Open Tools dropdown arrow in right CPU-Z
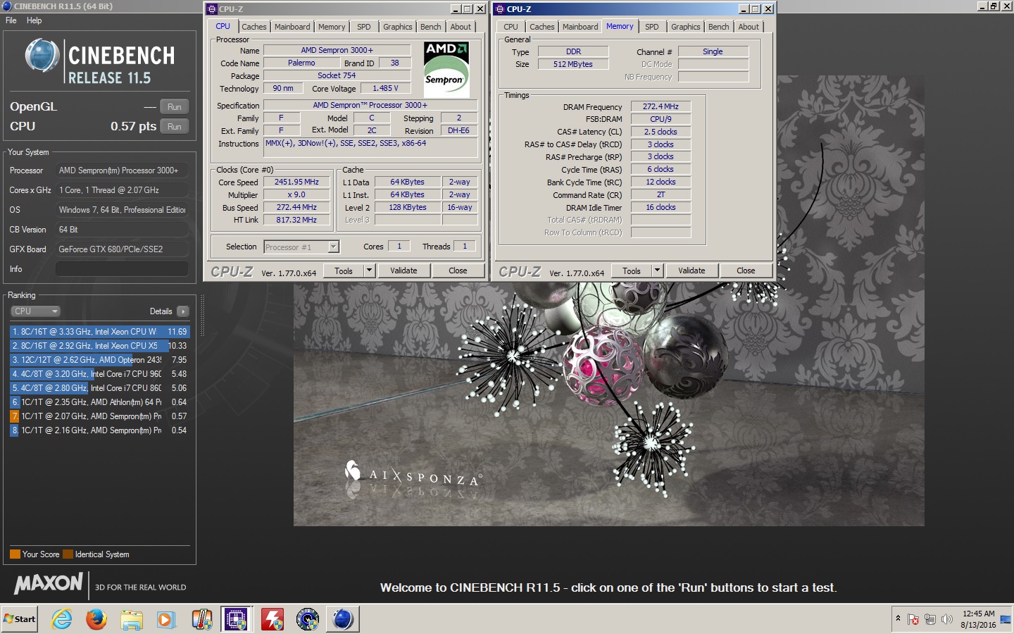Viewport: 1014px width, 634px height. pyautogui.click(x=657, y=271)
